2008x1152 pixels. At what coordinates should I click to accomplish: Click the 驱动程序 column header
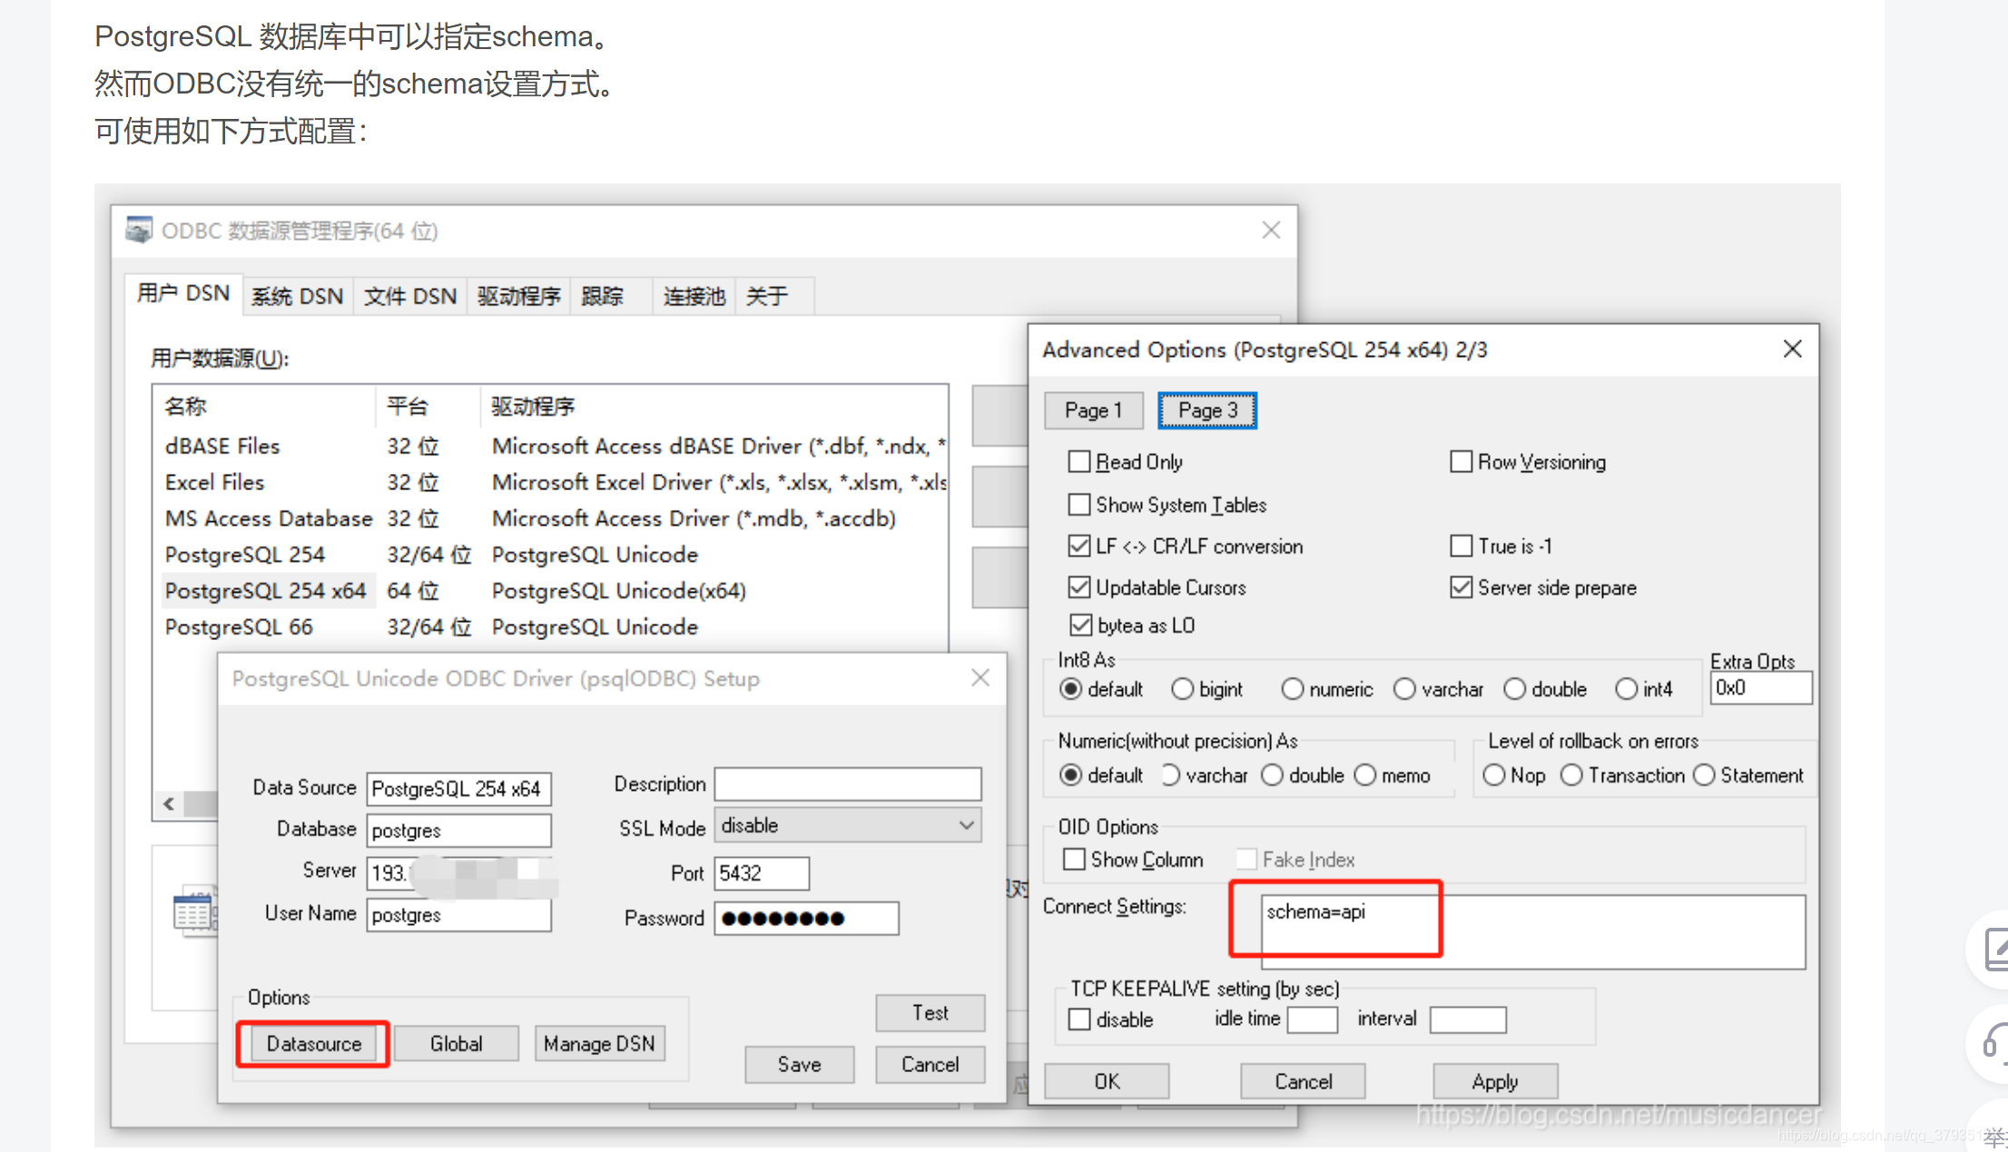(x=714, y=406)
